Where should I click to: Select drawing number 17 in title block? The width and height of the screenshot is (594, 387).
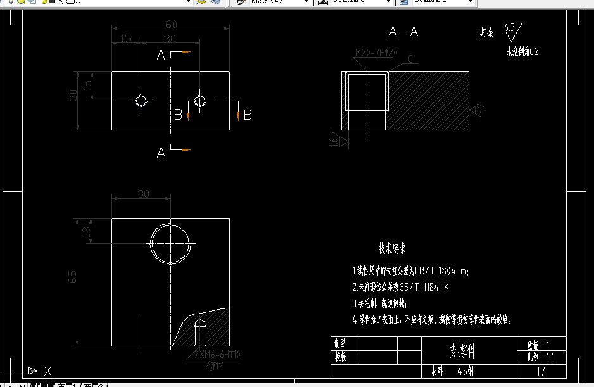click(541, 371)
